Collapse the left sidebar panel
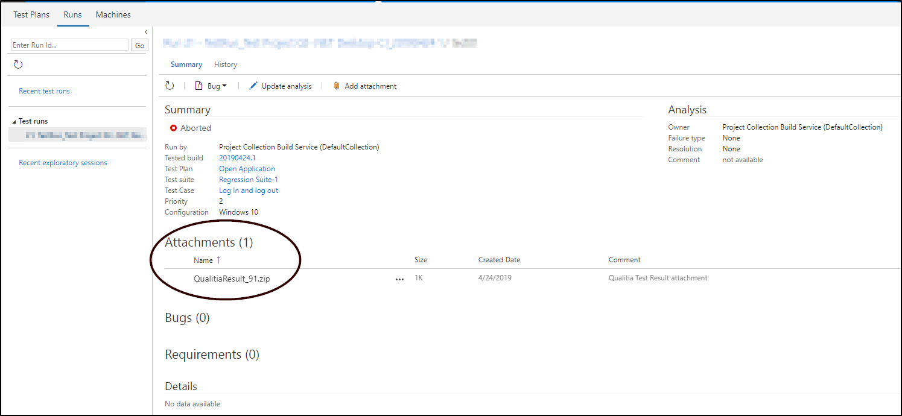 [145, 32]
